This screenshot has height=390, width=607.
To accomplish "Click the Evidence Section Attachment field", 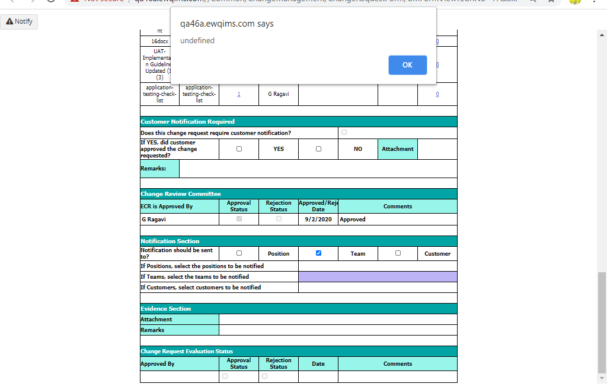I will point(338,319).
